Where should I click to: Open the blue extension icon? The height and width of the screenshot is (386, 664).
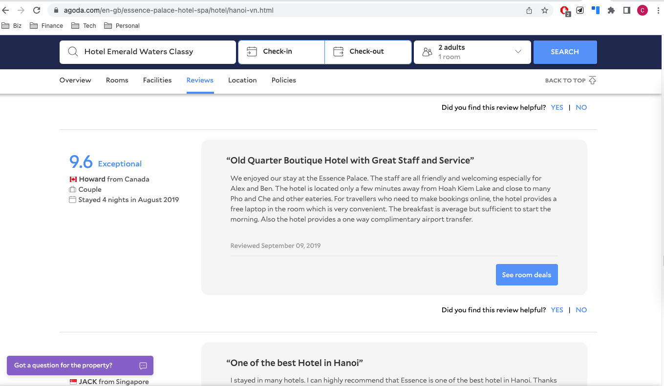point(595,10)
